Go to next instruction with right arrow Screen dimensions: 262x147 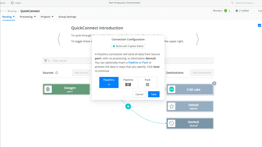tap(197, 39)
